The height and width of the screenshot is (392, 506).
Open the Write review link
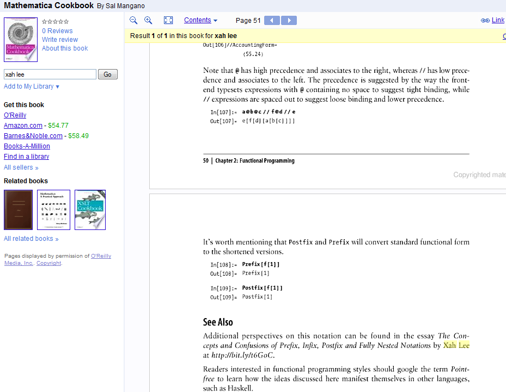tap(60, 40)
